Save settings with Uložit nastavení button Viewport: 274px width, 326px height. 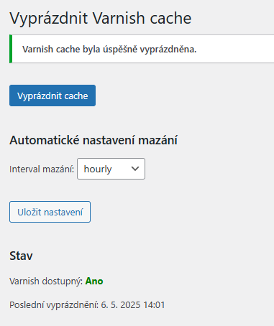(50, 212)
